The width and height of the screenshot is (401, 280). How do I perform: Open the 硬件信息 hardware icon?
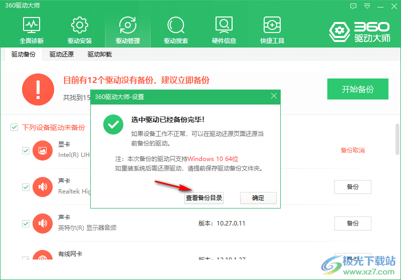(224, 30)
